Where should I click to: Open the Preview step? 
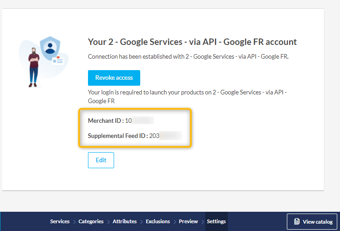pyautogui.click(x=188, y=221)
